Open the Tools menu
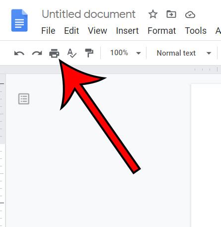221x227 pixels. [196, 31]
